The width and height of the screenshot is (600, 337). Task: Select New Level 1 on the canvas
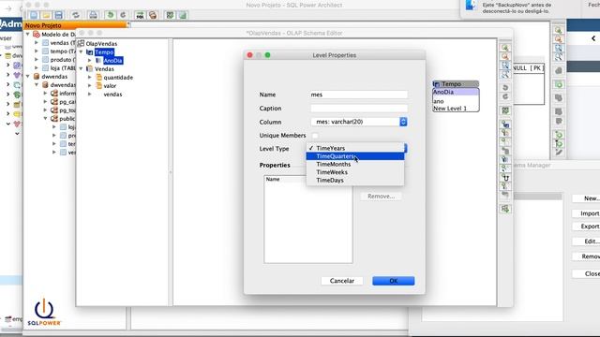(x=450, y=109)
